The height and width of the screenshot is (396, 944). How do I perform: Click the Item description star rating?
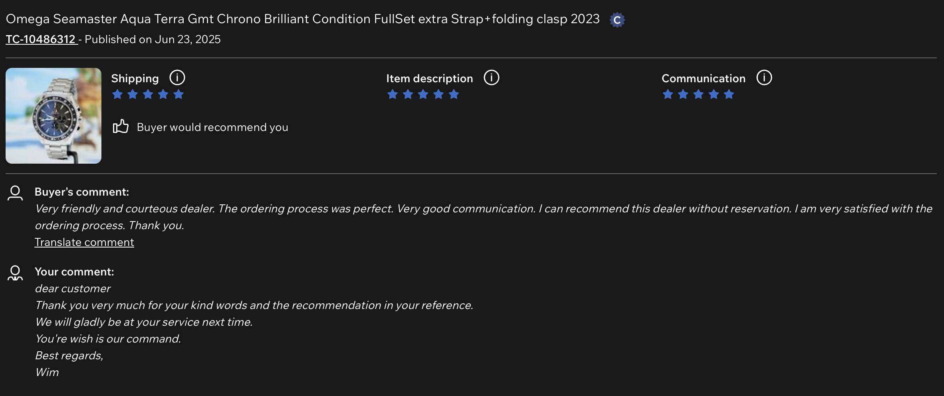click(423, 95)
